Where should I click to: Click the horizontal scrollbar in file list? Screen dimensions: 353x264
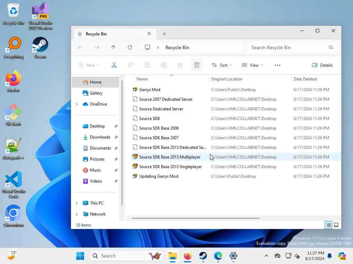click(196, 218)
